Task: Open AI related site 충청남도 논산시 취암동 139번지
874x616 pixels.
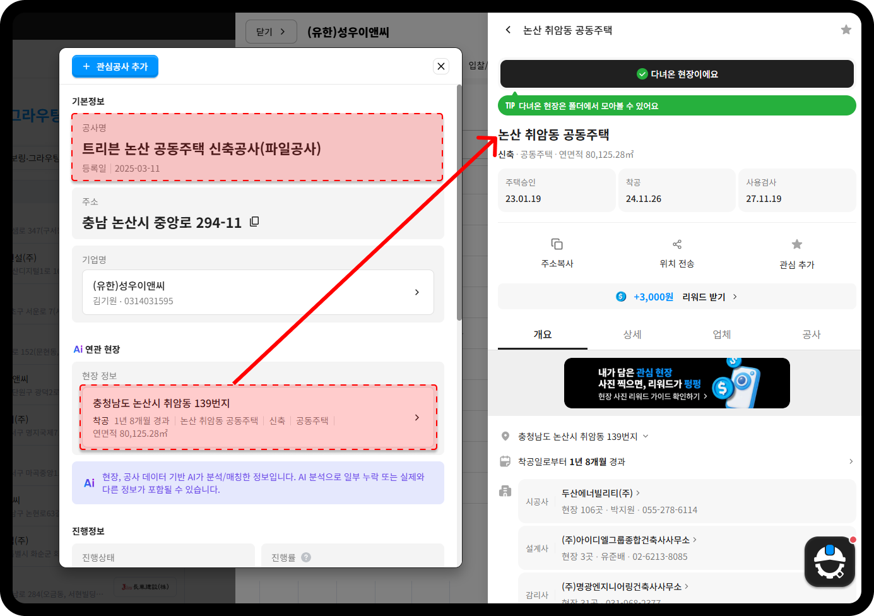Action: point(258,417)
